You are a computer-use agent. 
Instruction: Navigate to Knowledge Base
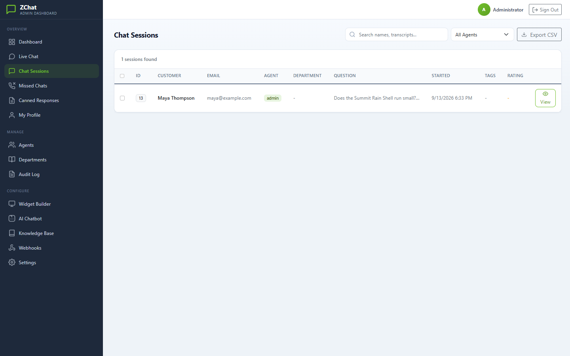coord(51,233)
